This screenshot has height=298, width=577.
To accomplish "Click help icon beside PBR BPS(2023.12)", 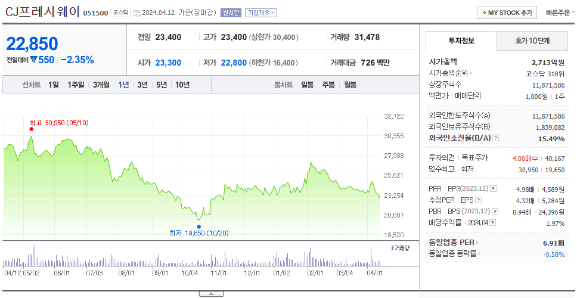I will [495, 212].
